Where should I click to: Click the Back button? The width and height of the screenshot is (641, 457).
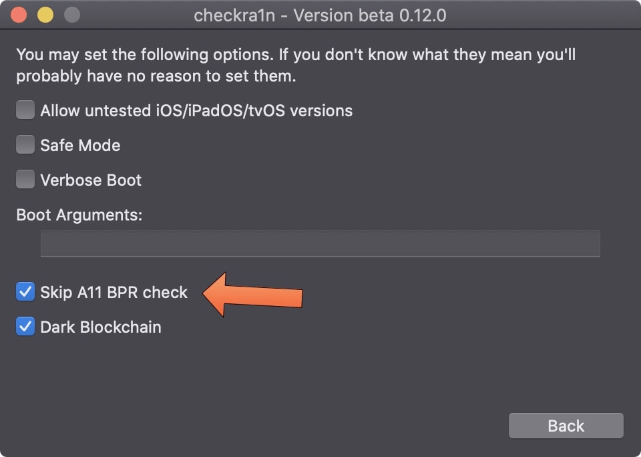(566, 425)
